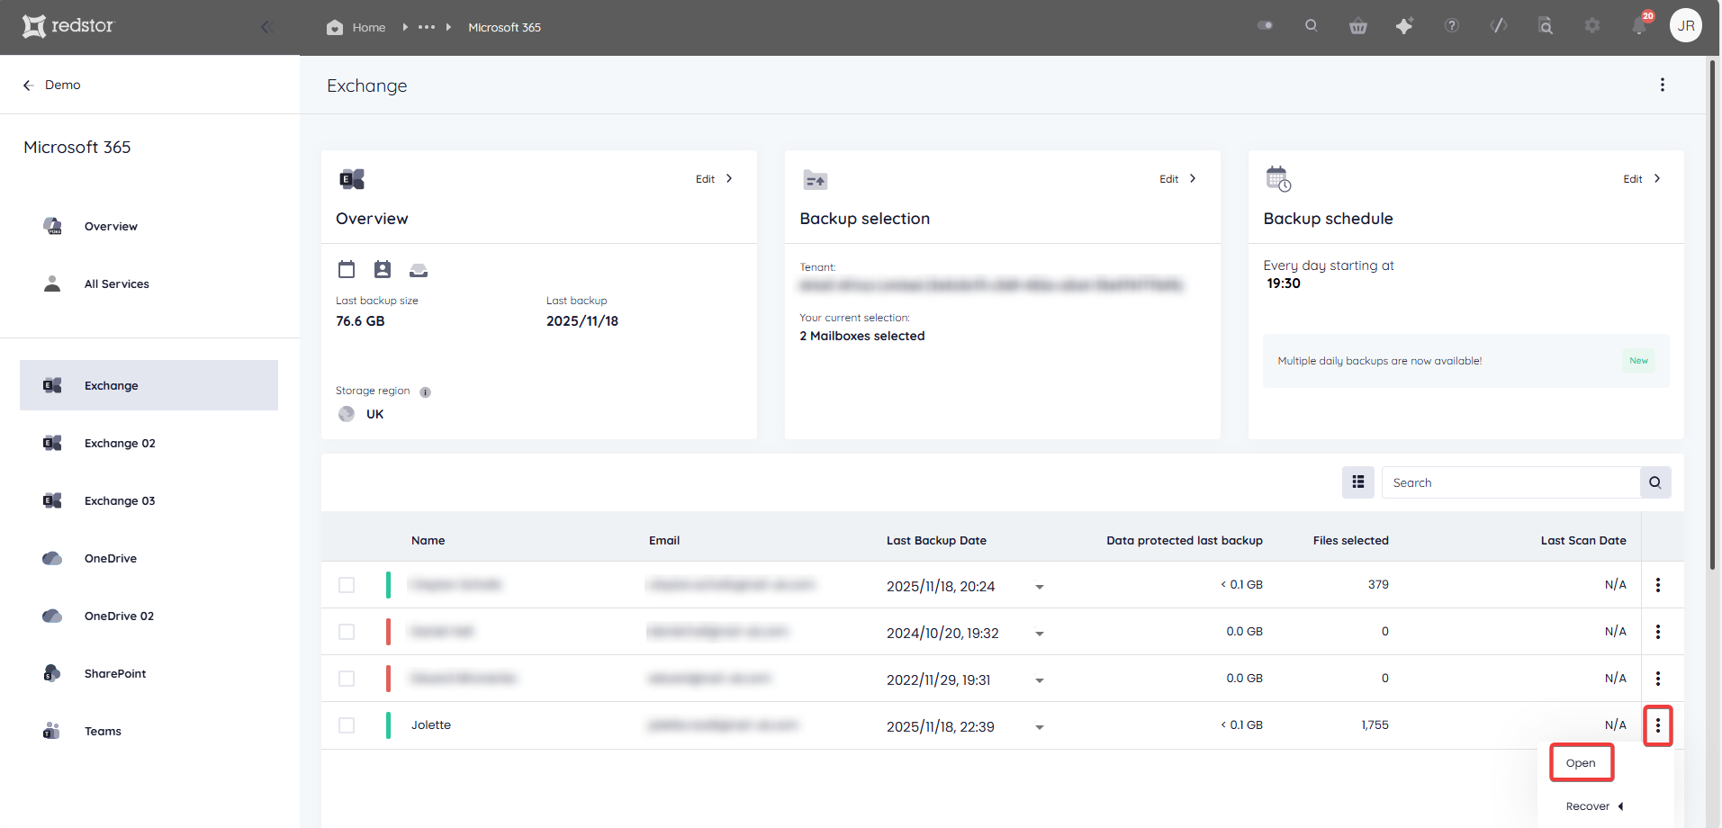Click into the Search input field
The image size is (1722, 828).
[1510, 482]
